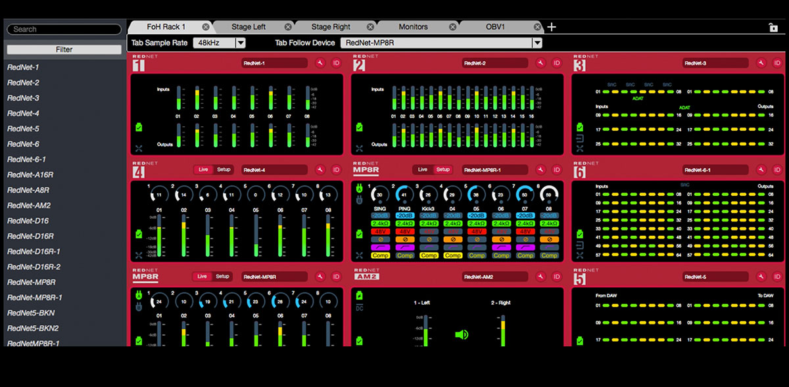Switch RedNet-MP8R-1 to Live mode
789x387 pixels.
pos(422,170)
